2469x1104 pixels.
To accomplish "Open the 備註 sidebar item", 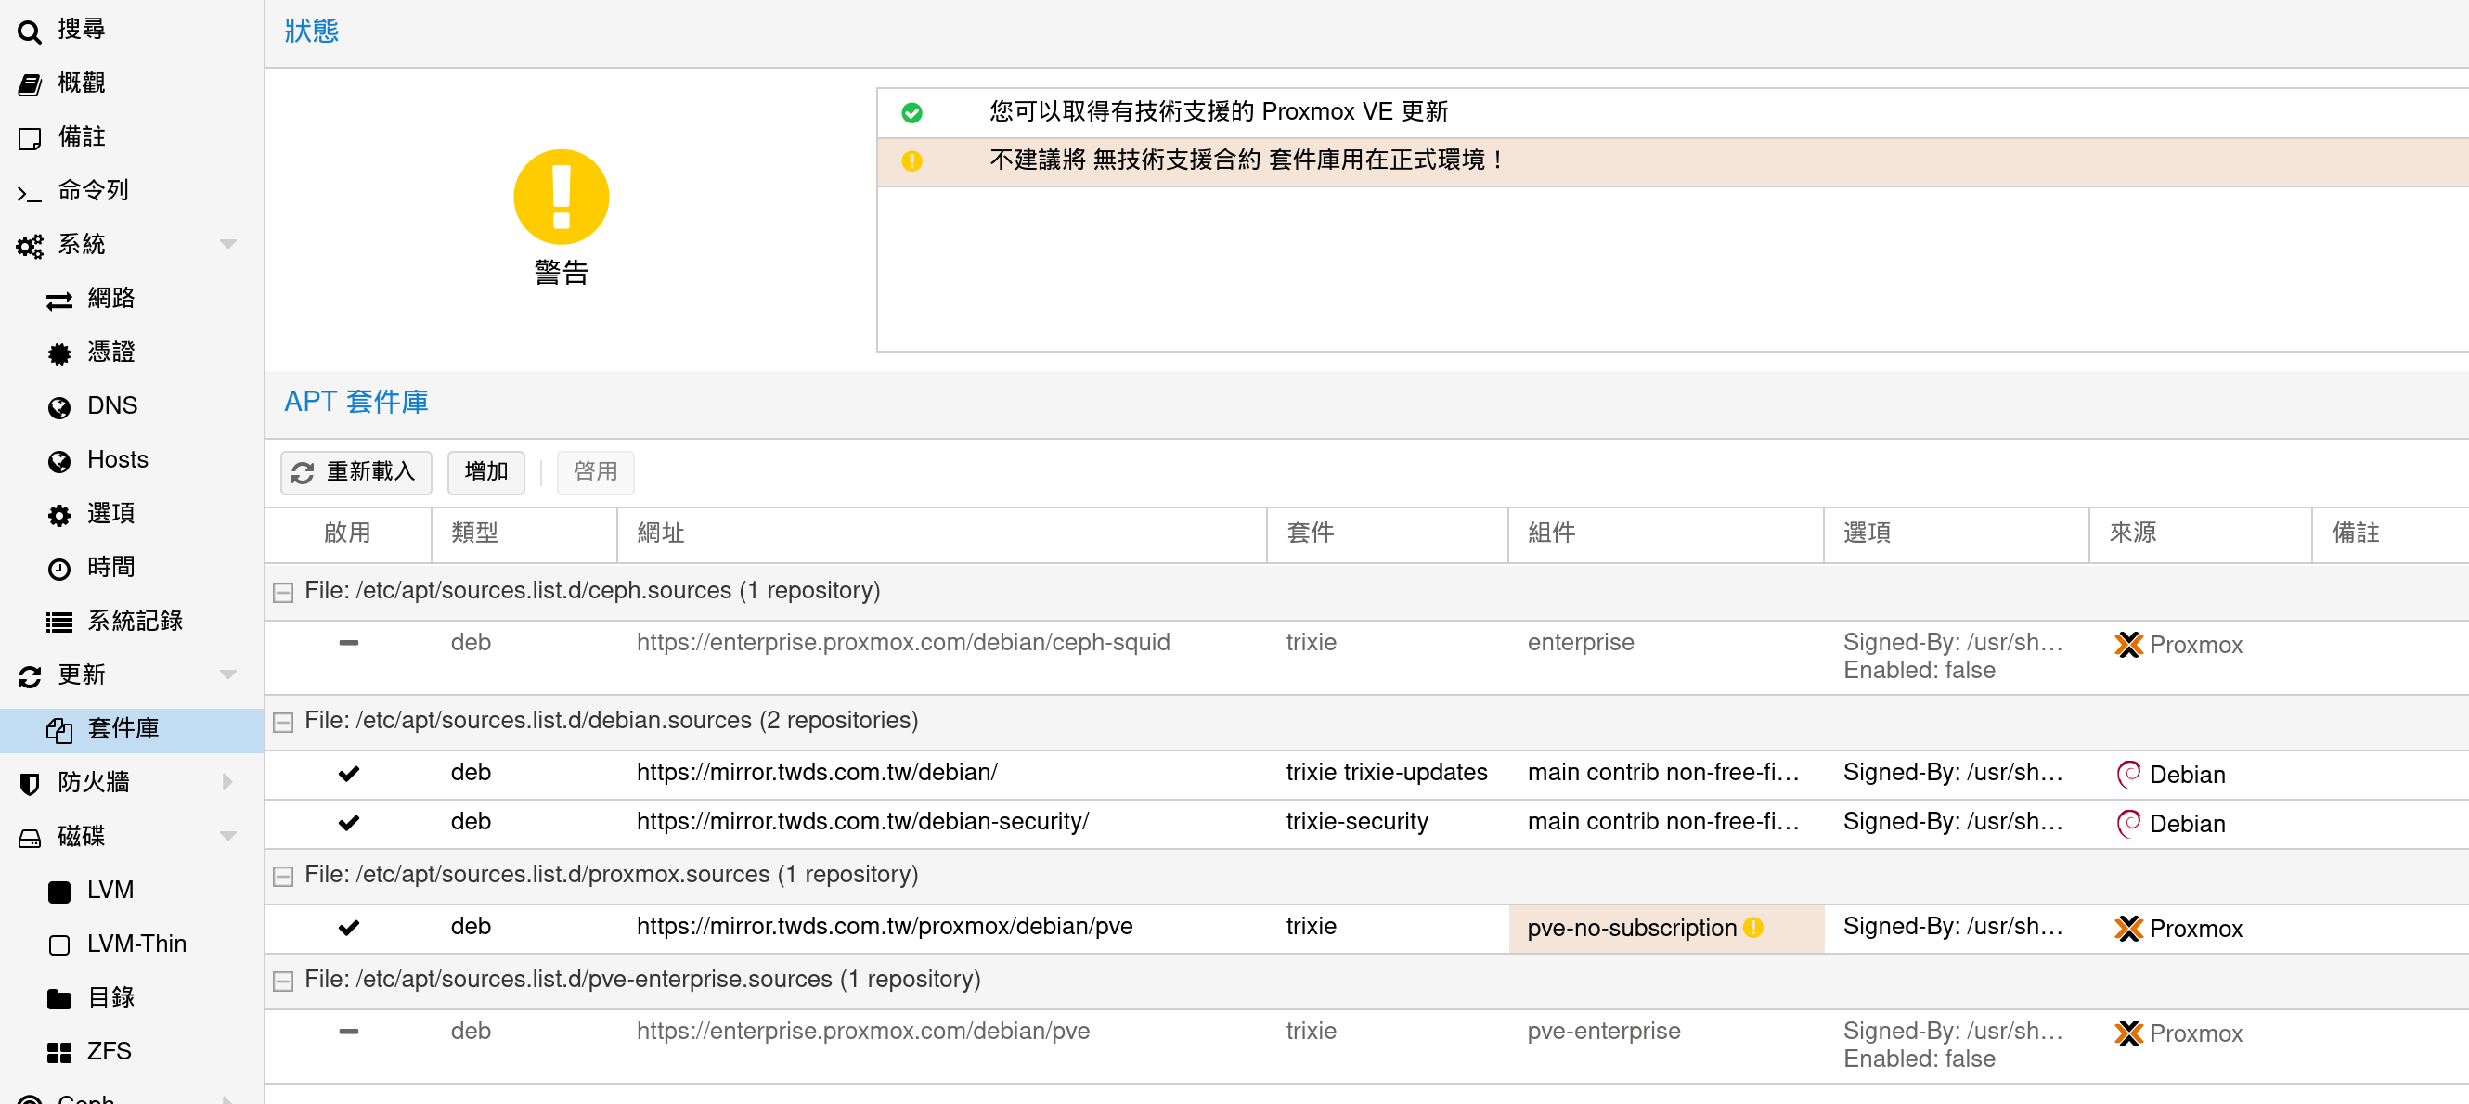I will click(x=132, y=137).
